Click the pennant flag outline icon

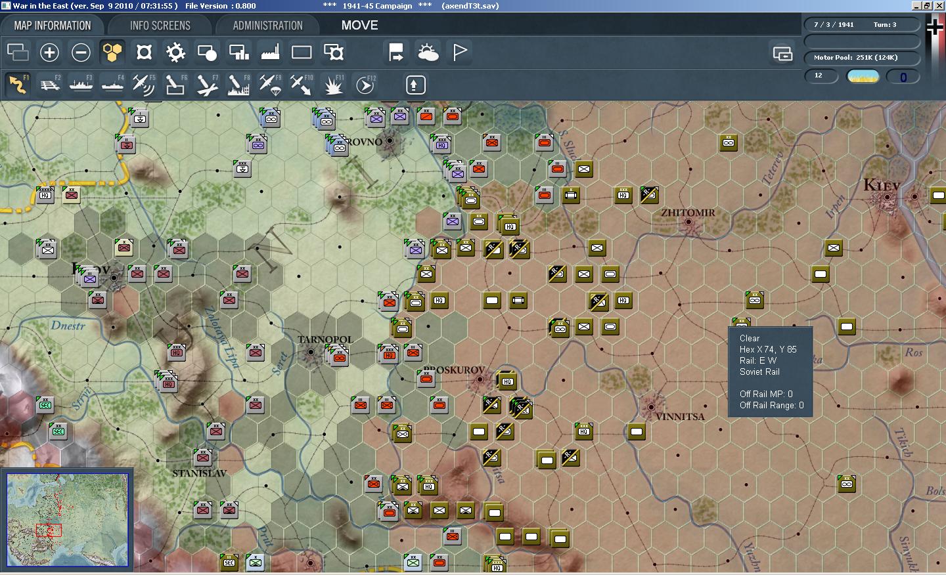pos(460,52)
